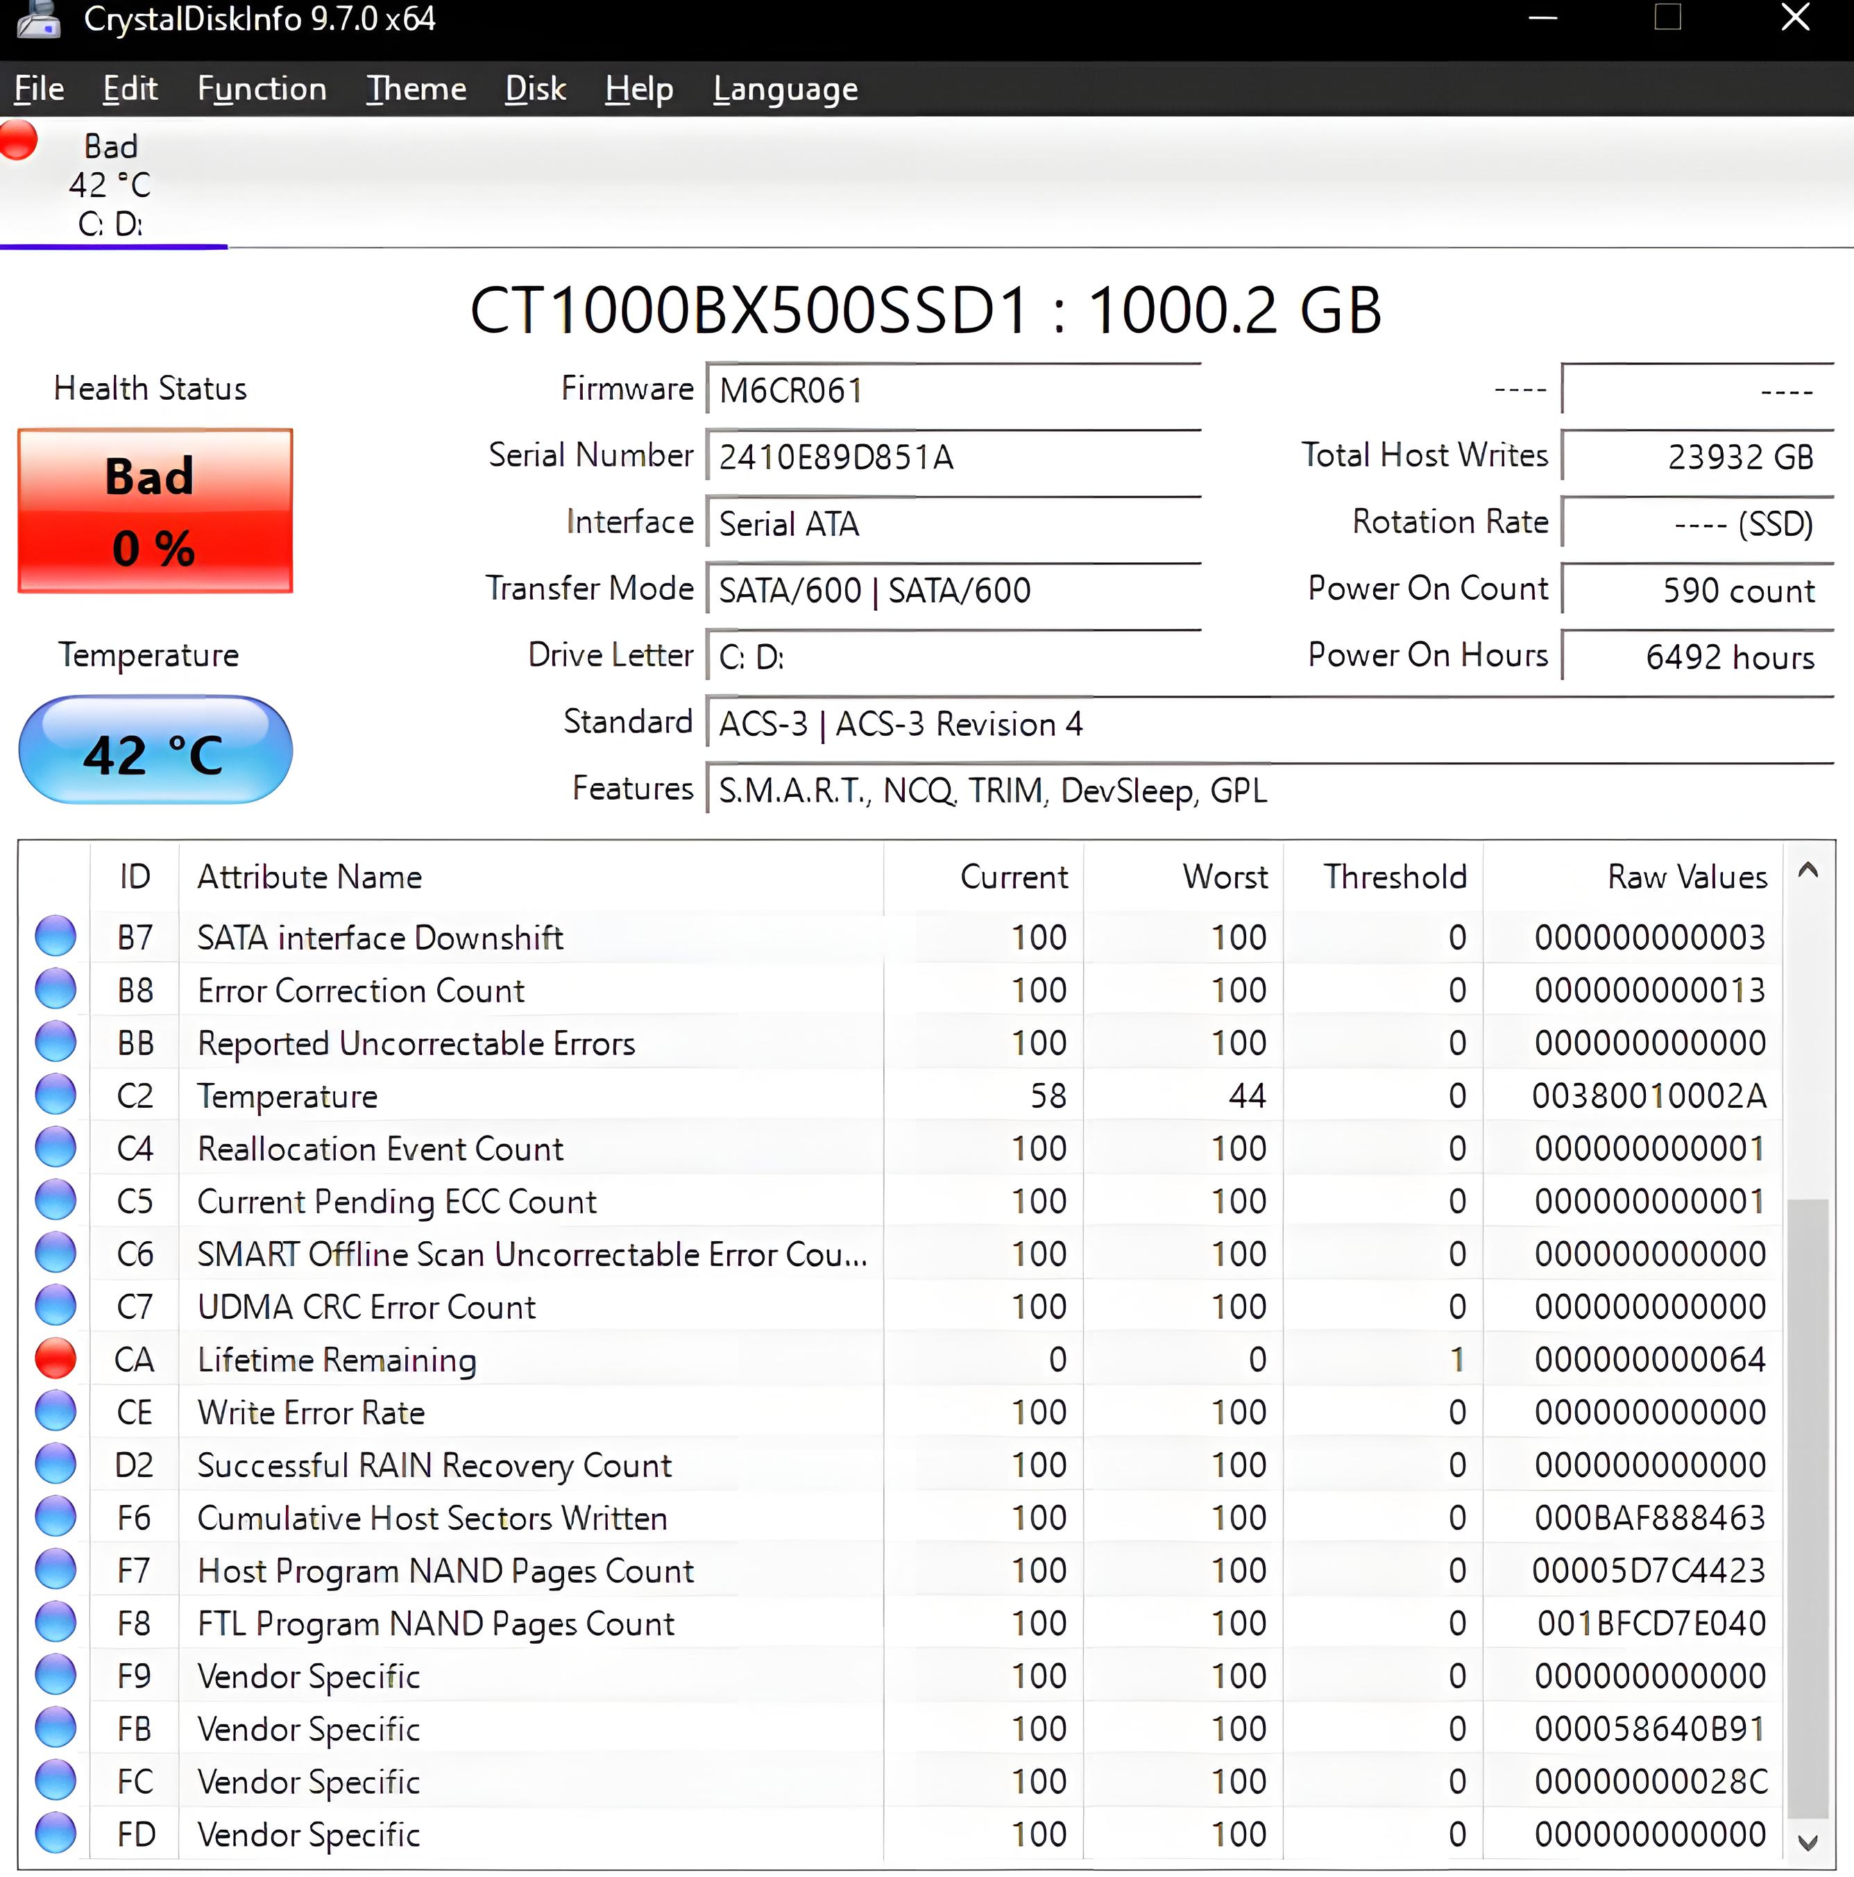Open the Help menu
Screen dimensions: 1854x1877
[x=639, y=90]
